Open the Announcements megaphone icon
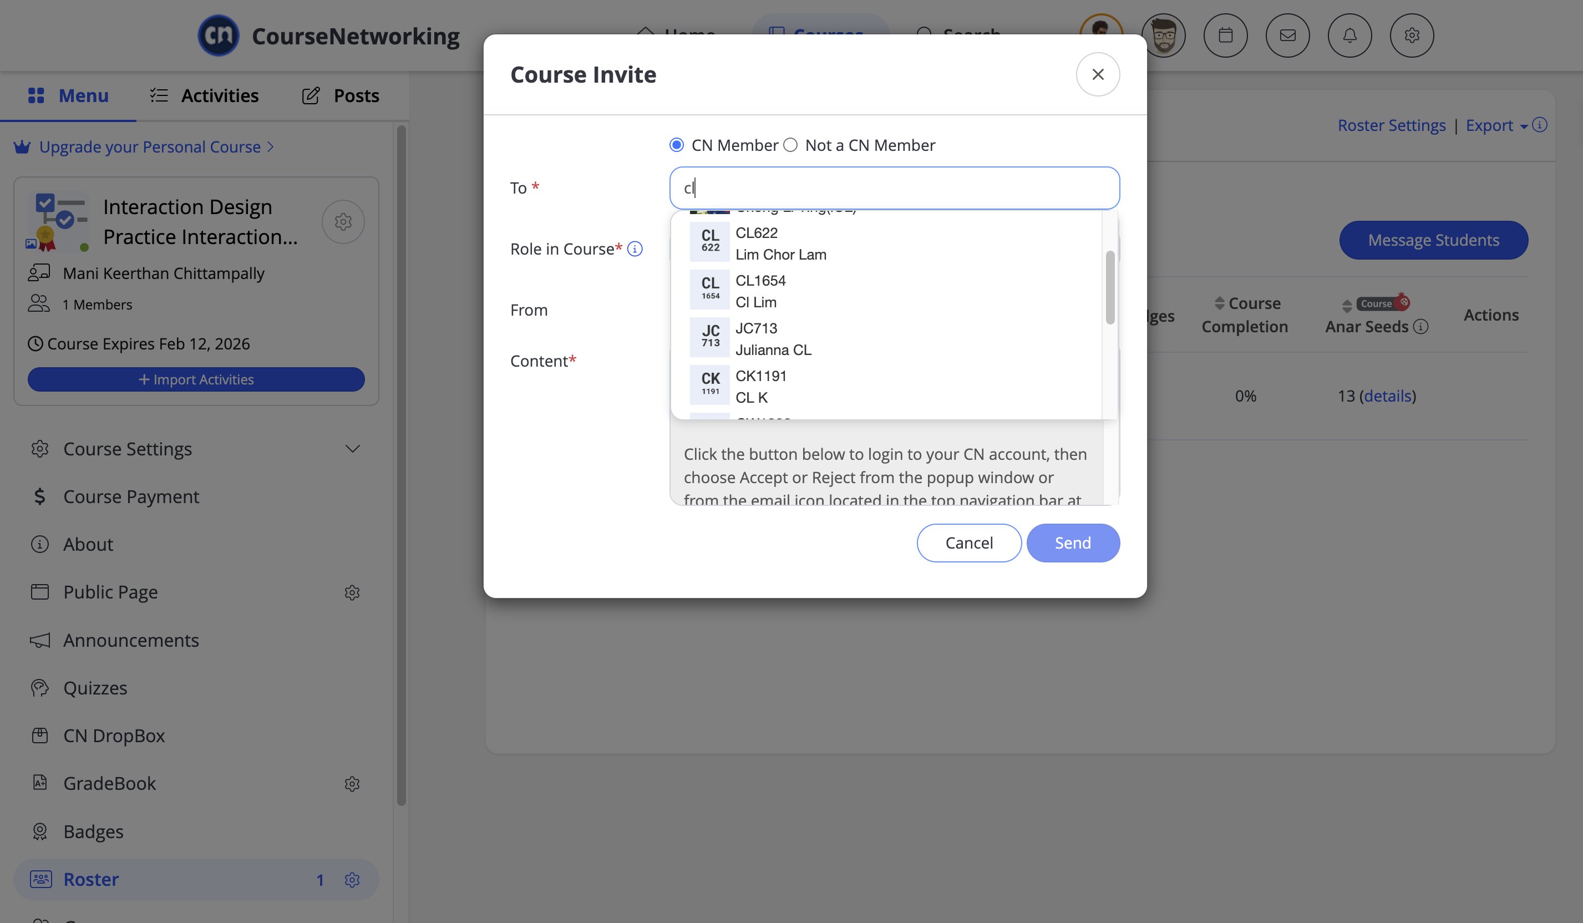Screen dimensions: 1583x923 coord(39,640)
